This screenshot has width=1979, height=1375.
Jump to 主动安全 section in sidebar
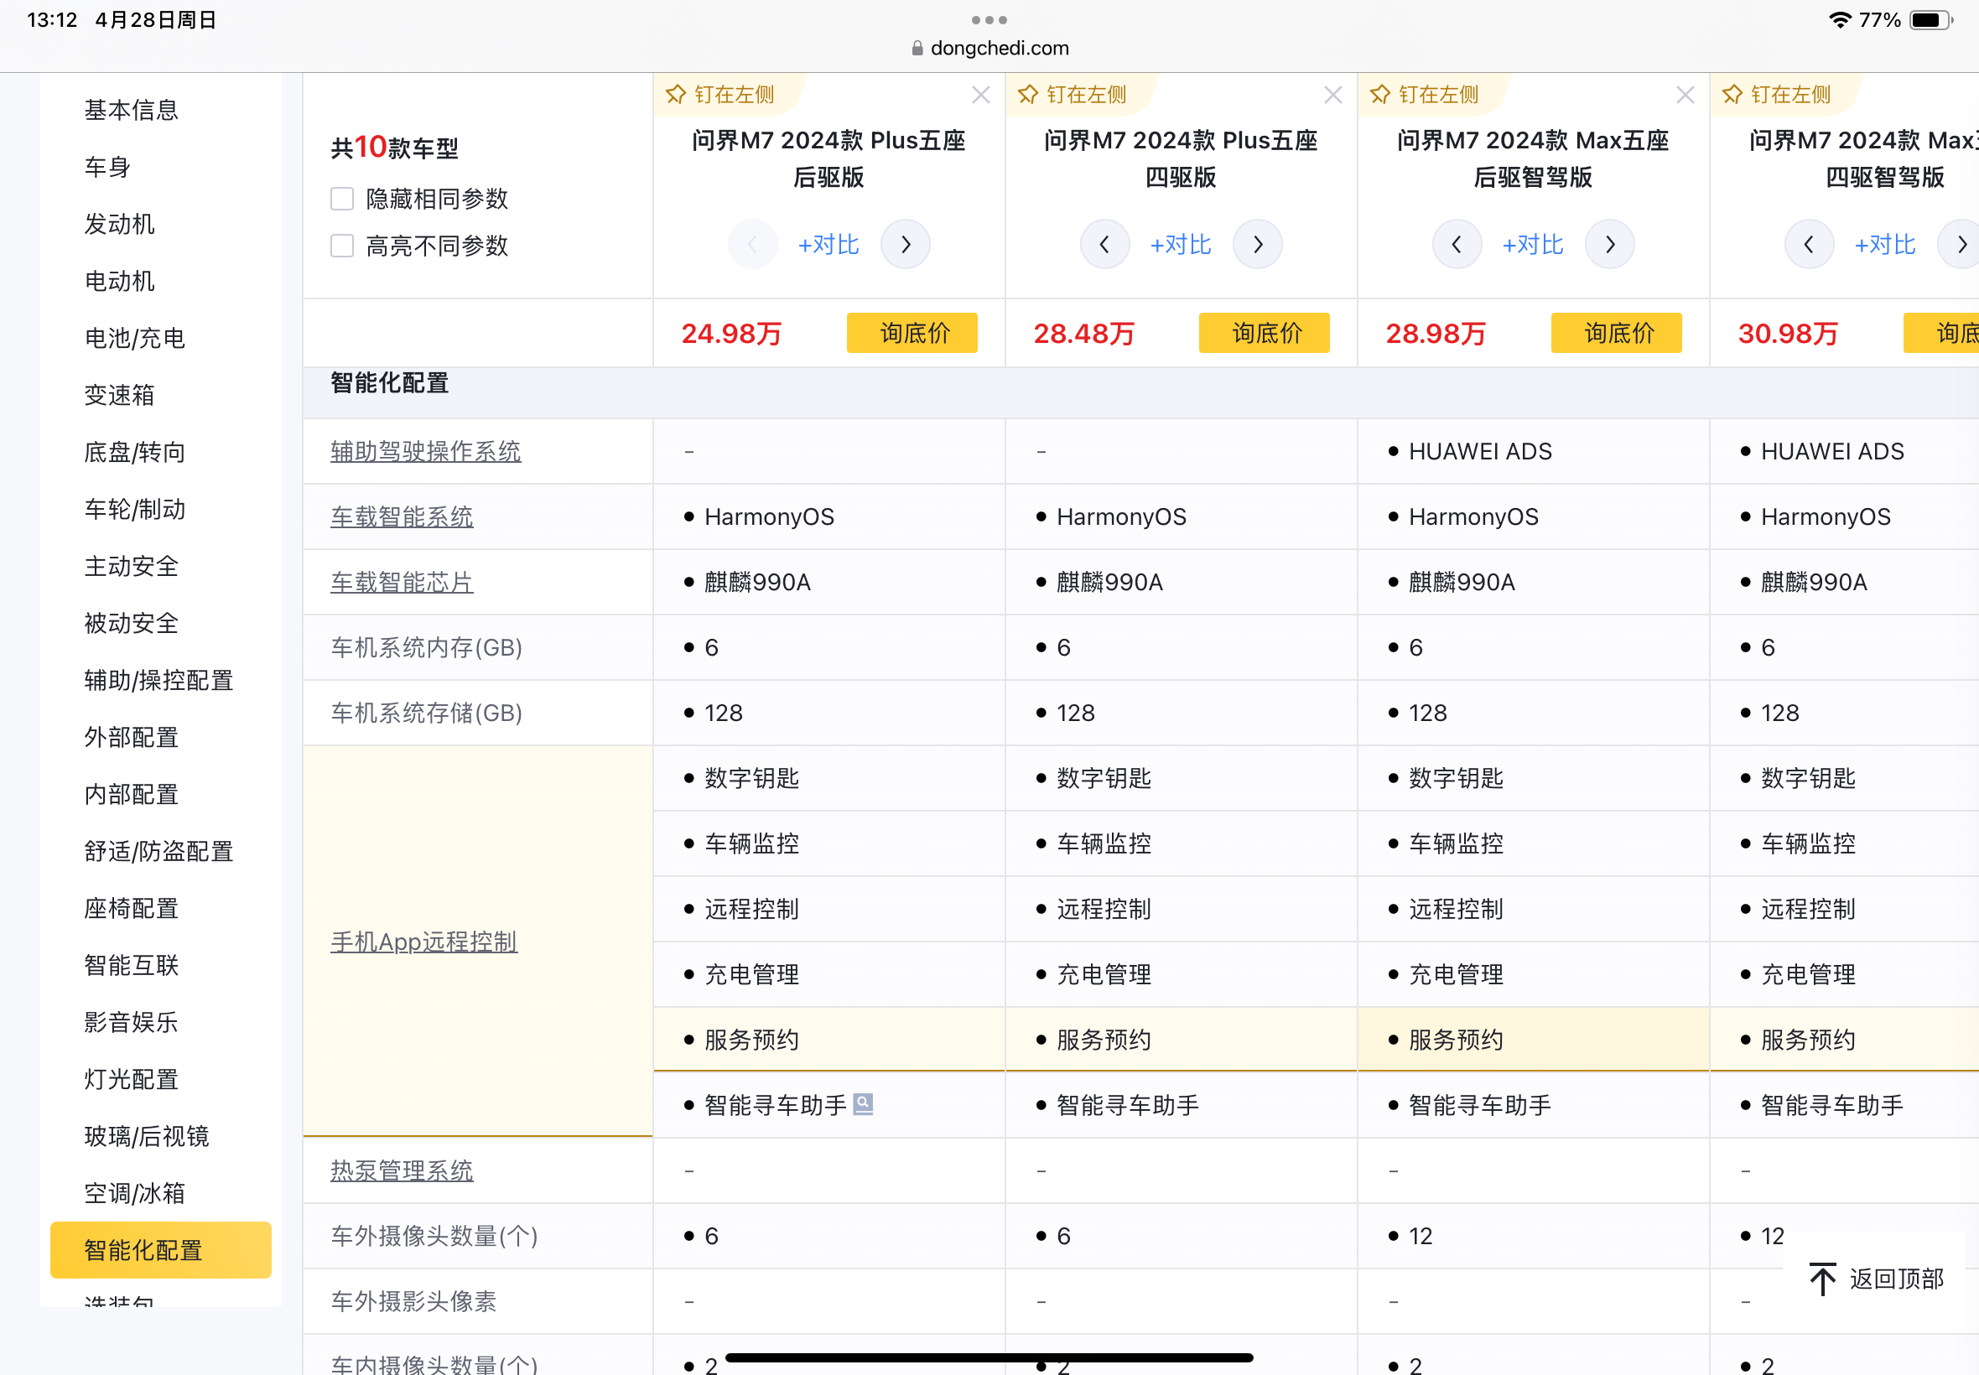[131, 566]
